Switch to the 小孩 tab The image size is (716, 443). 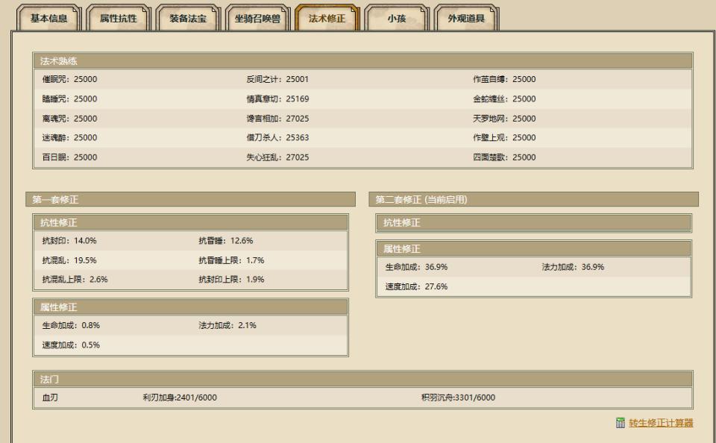pyautogui.click(x=396, y=19)
